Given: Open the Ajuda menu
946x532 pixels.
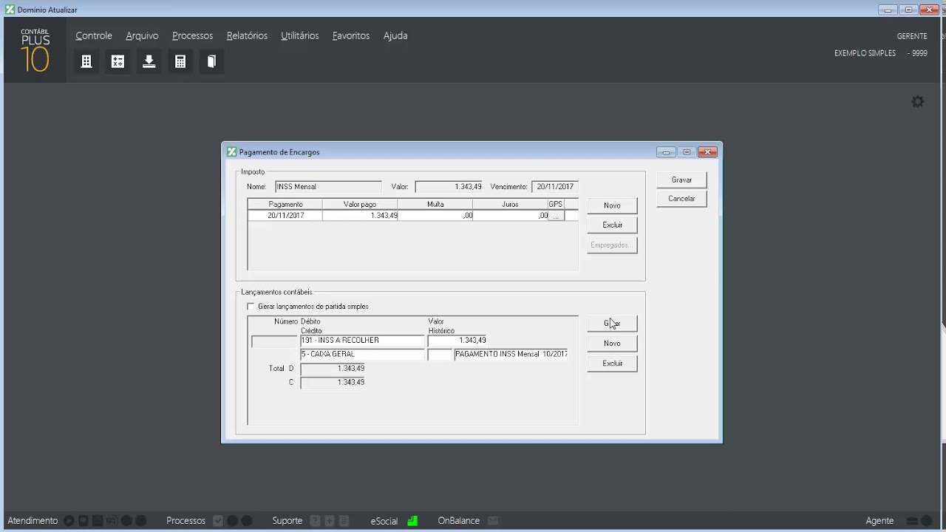Looking at the screenshot, I should pyautogui.click(x=395, y=35).
